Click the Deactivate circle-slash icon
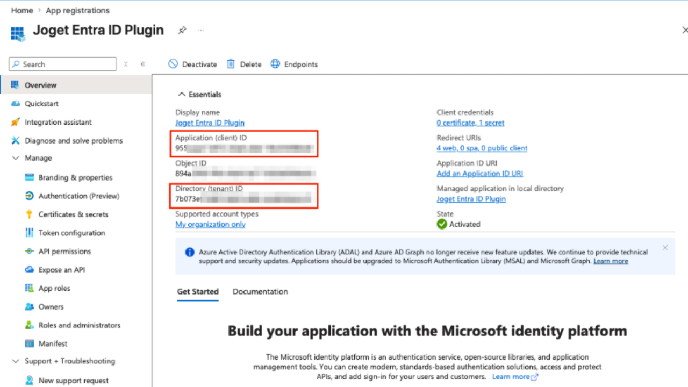The height and width of the screenshot is (387, 688). pyautogui.click(x=173, y=64)
